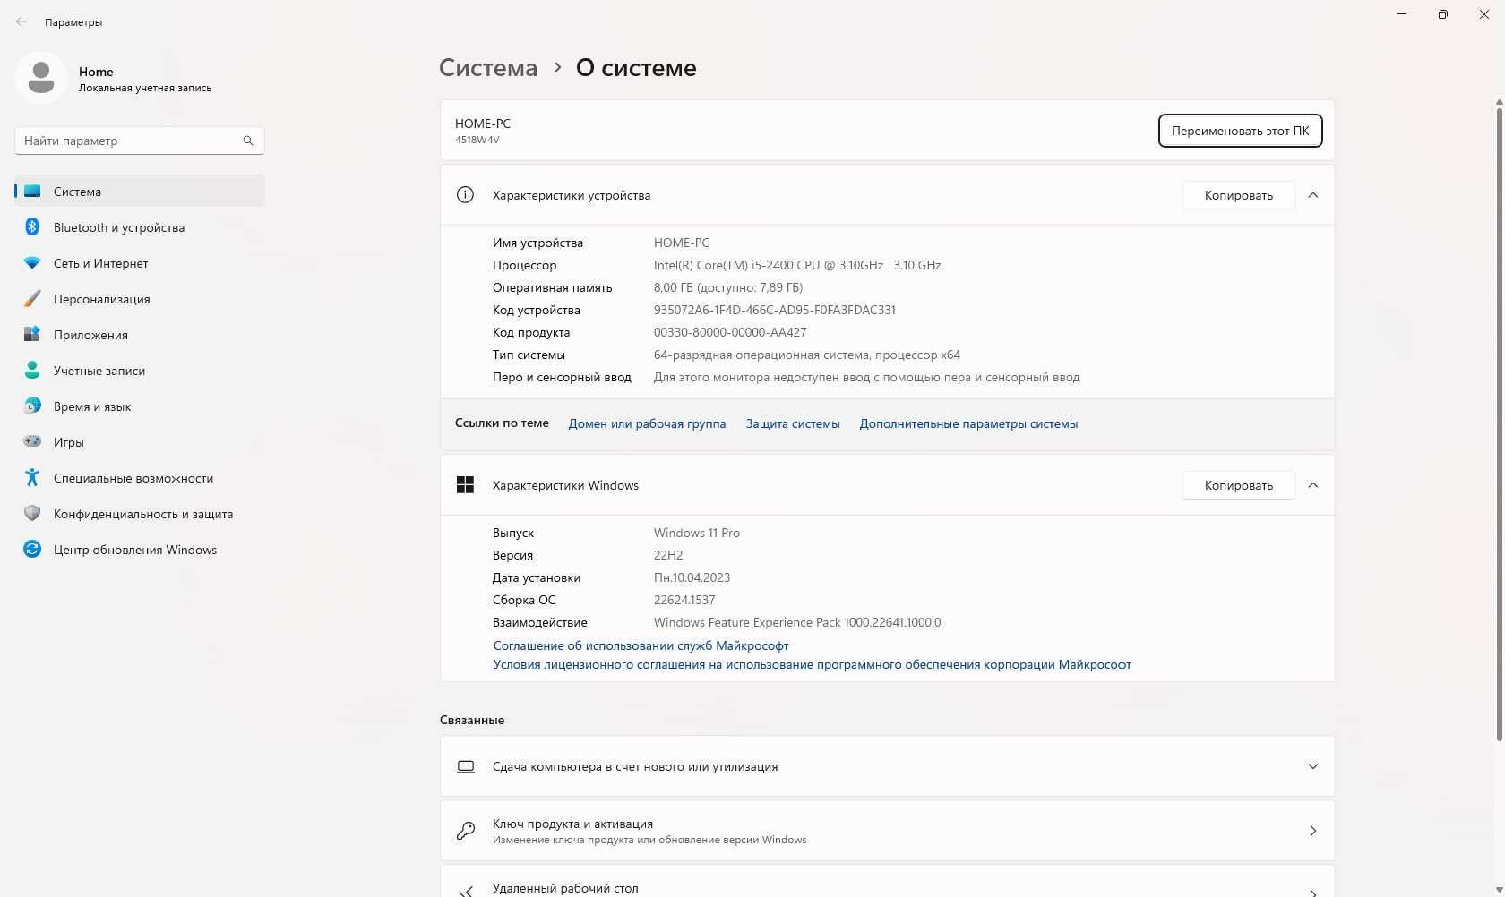Viewport: 1505px width, 897px height.
Task: Click the Accessibility figure icon
Action: click(x=32, y=478)
